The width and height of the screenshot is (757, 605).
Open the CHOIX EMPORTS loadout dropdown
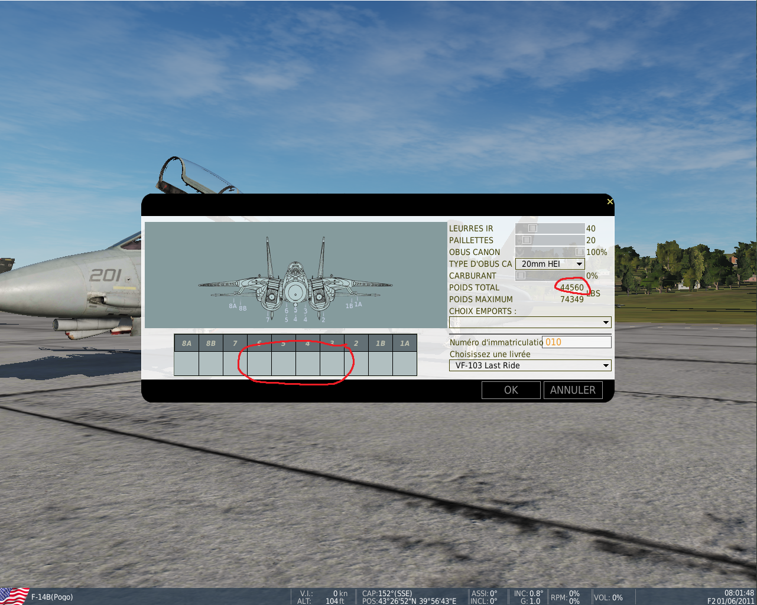(530, 322)
